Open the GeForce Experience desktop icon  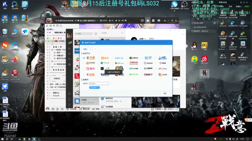coord(243,35)
